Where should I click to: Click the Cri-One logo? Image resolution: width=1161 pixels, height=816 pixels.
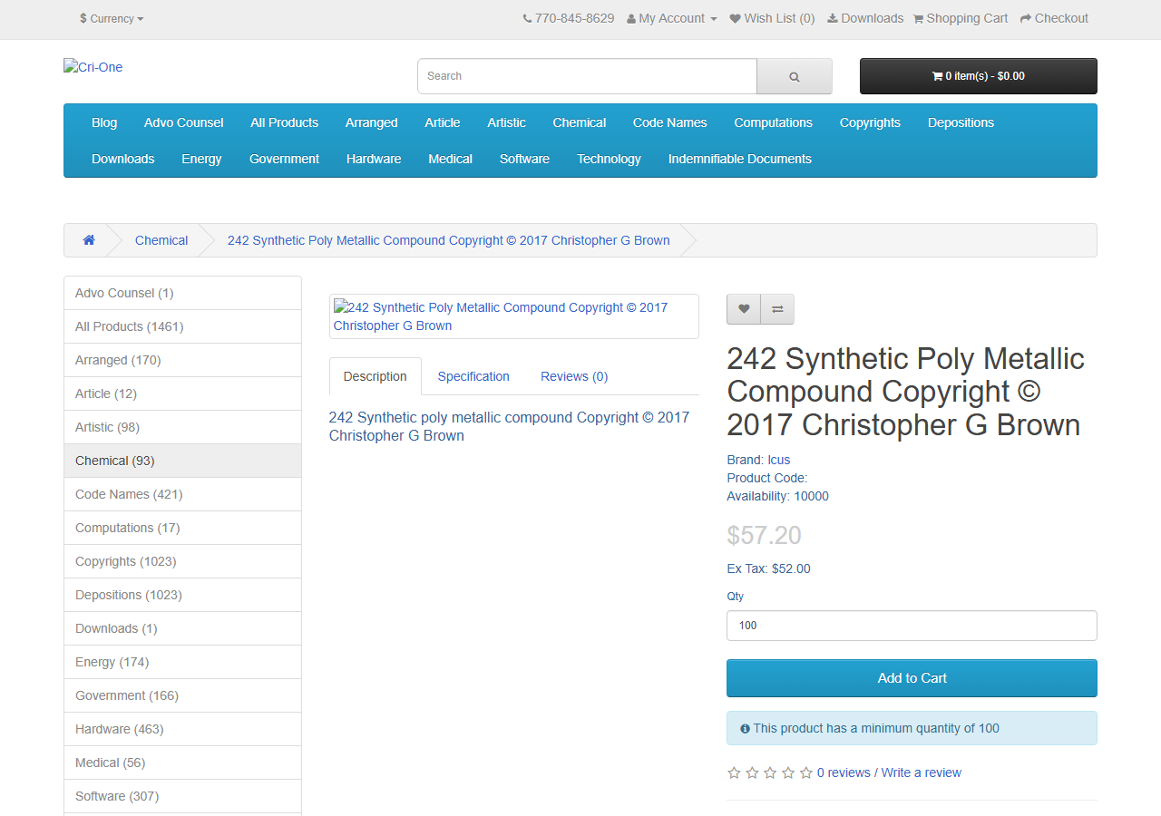93,67
